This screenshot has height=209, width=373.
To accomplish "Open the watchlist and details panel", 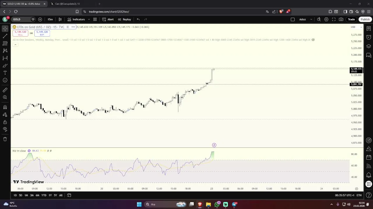I will [x=369, y=28].
